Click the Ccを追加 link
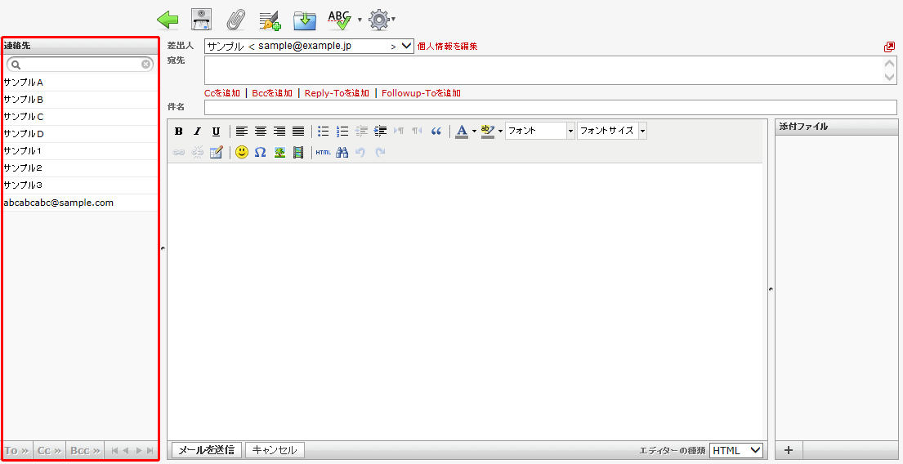The height and width of the screenshot is (464, 903). point(222,93)
